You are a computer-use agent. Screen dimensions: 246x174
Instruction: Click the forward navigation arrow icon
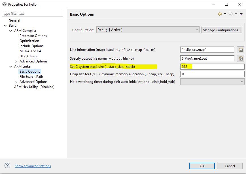coord(230,14)
